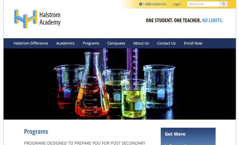This screenshot has height=145, width=239.
Task: Go to the Campuses menu
Action: click(116, 43)
